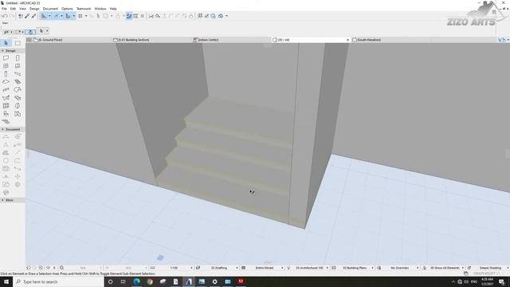
Task: Switch to the Action Center tab
Action: 231,40
